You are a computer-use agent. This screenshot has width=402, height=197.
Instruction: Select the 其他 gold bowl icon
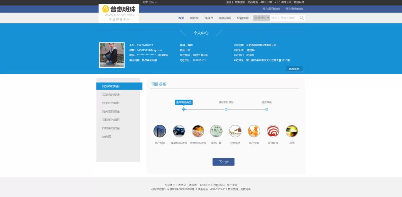tap(292, 131)
